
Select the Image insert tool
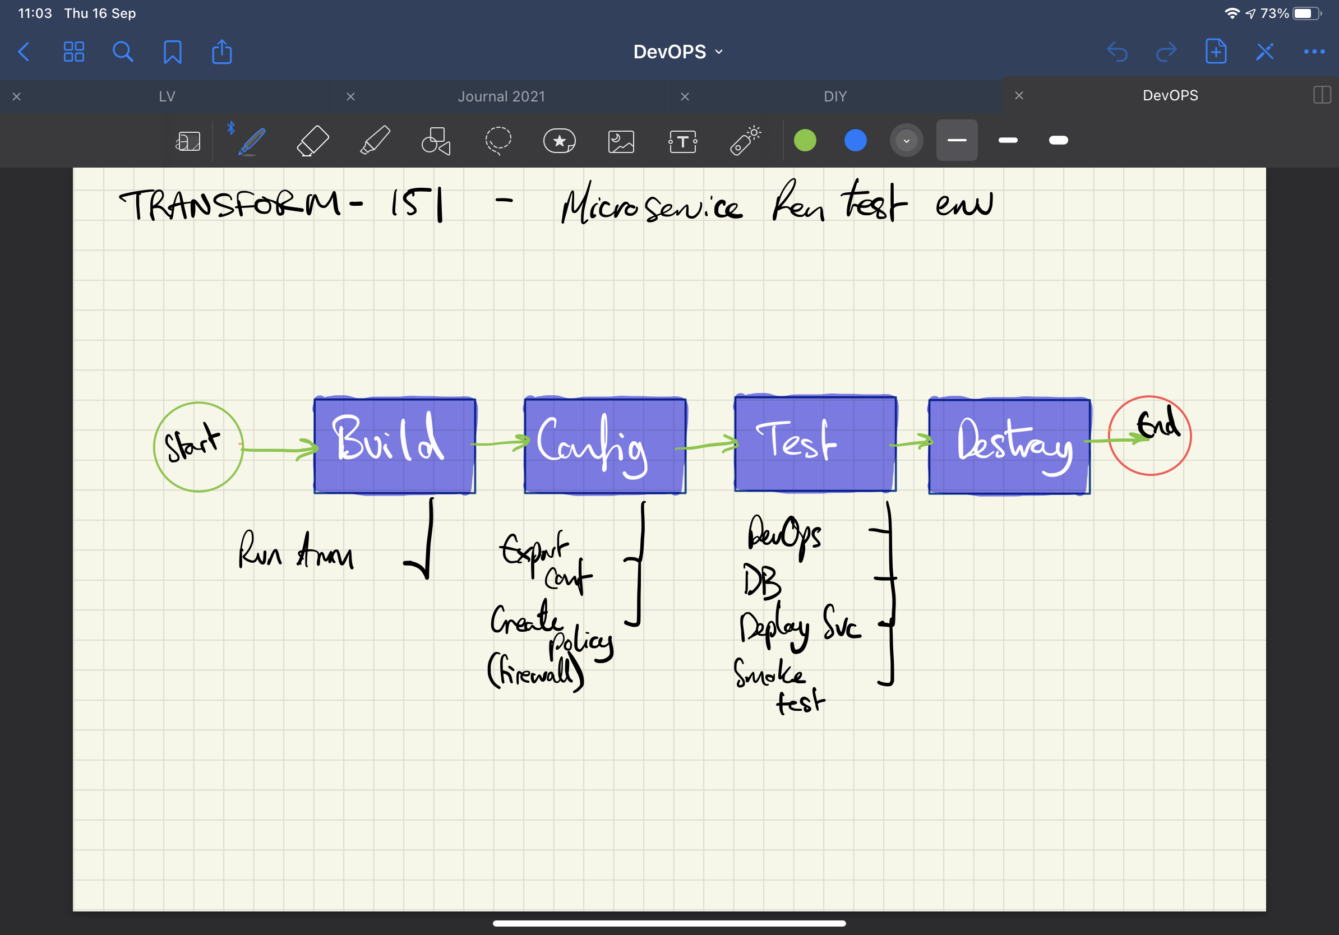tap(621, 142)
